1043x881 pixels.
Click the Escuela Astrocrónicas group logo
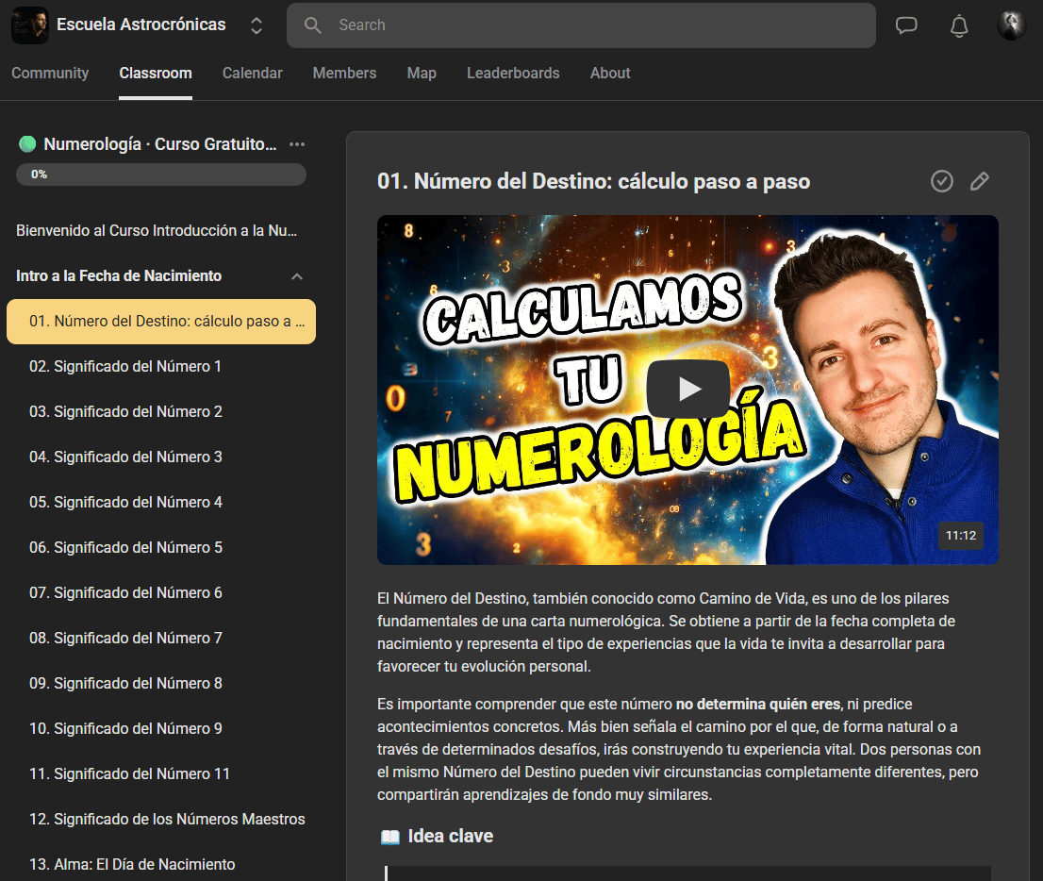tap(30, 25)
